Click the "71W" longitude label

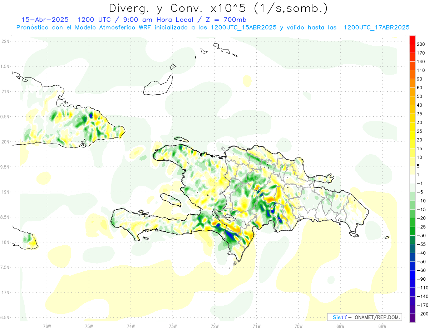pyautogui.click(x=256, y=326)
